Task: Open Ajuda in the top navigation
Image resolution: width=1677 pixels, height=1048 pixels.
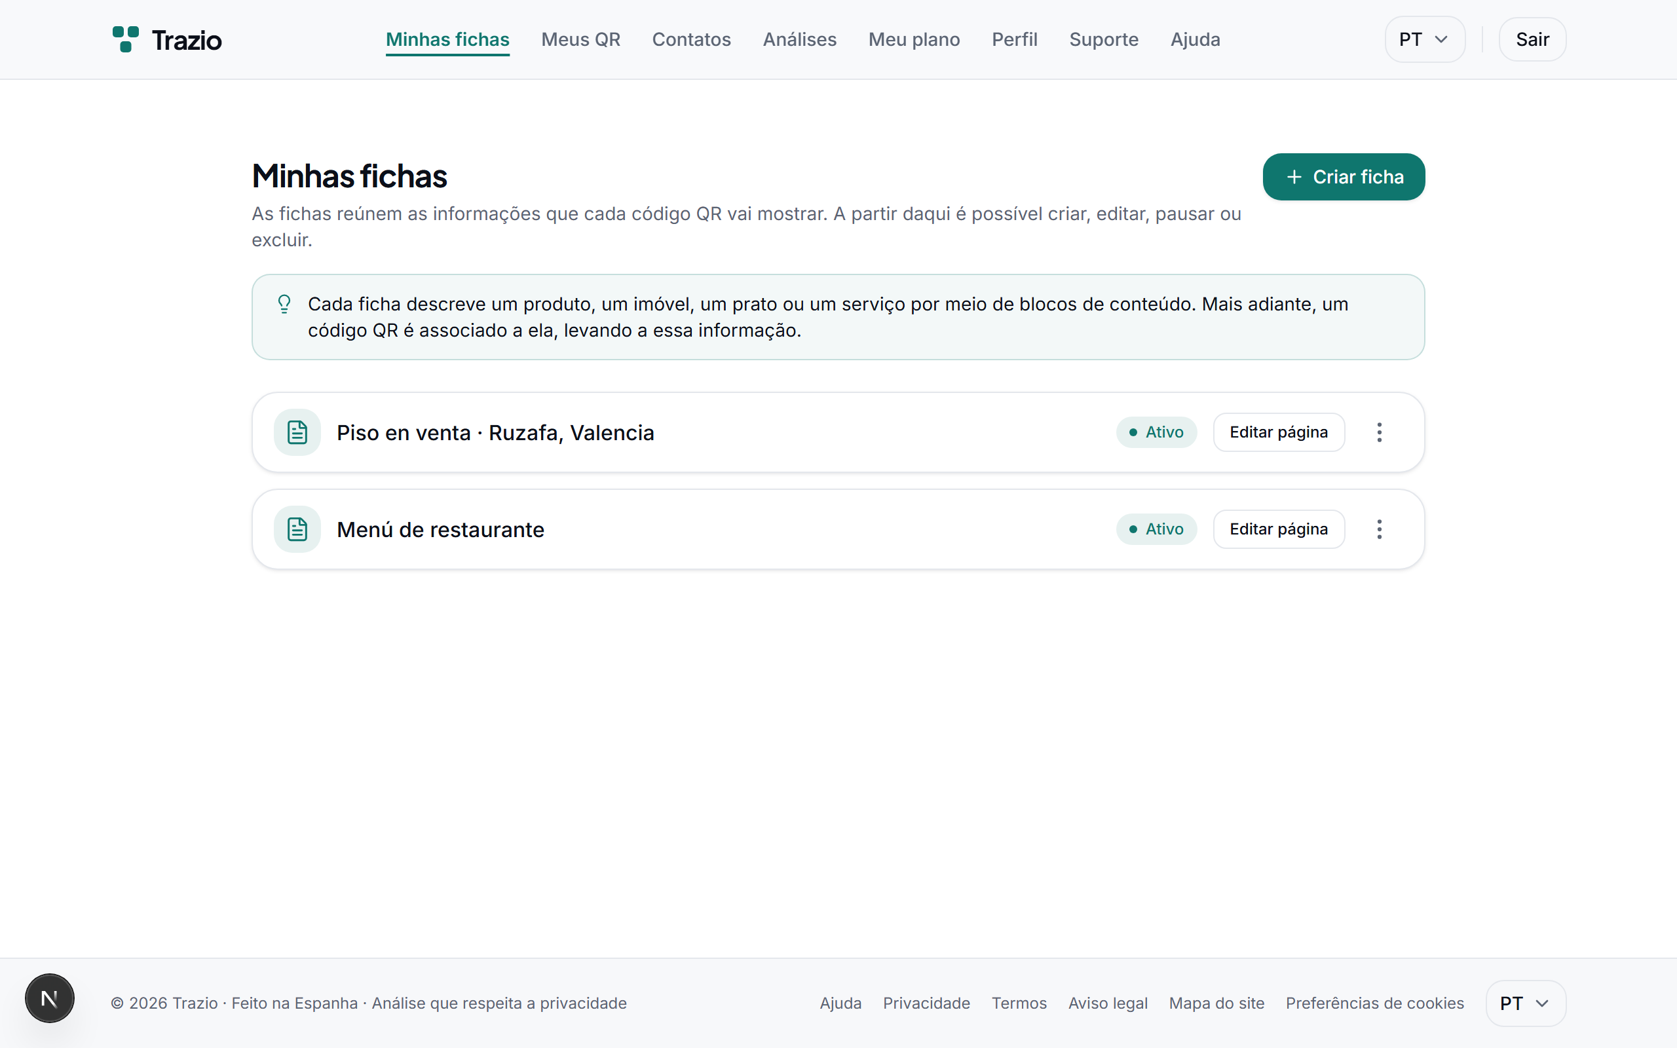Action: (1196, 39)
